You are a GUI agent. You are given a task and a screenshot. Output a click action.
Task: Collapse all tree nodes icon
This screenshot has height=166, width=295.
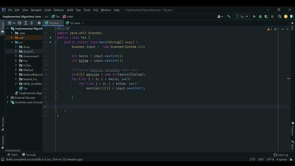pyautogui.click(x=32, y=23)
